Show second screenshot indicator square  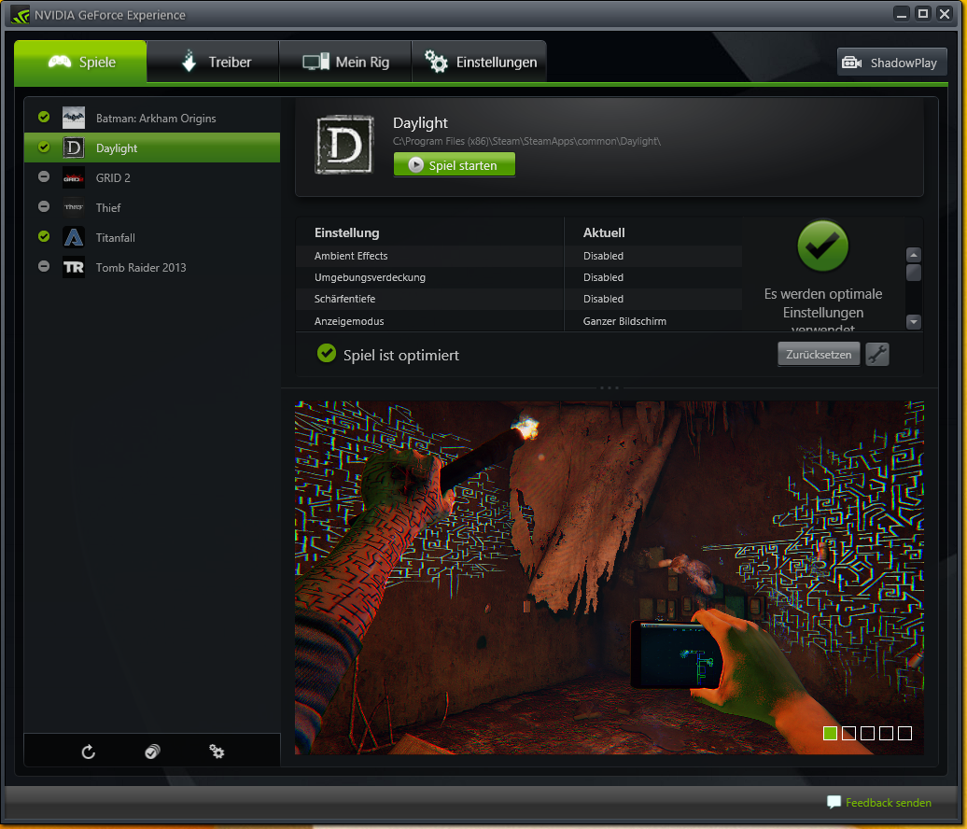[x=848, y=733]
